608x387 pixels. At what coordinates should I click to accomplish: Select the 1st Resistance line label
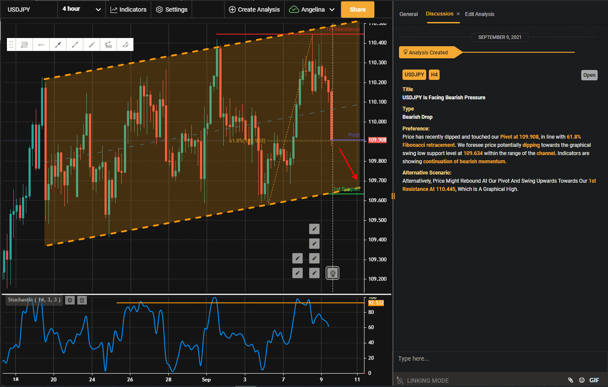click(x=343, y=29)
